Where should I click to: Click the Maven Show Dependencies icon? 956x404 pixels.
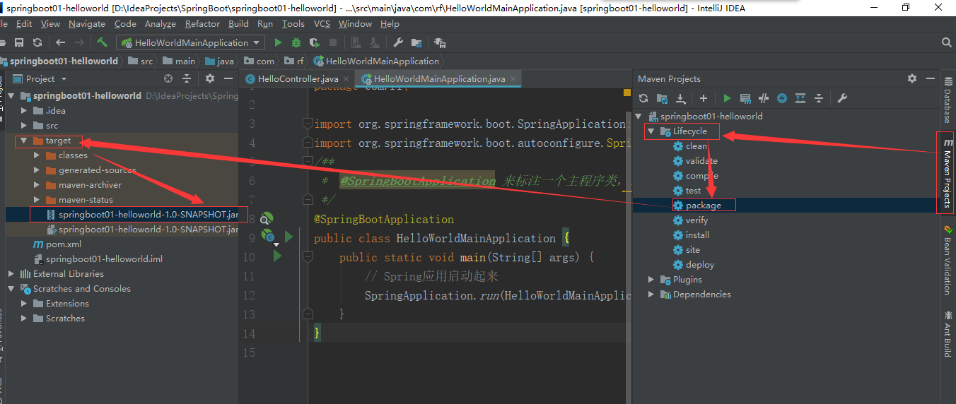[800, 98]
